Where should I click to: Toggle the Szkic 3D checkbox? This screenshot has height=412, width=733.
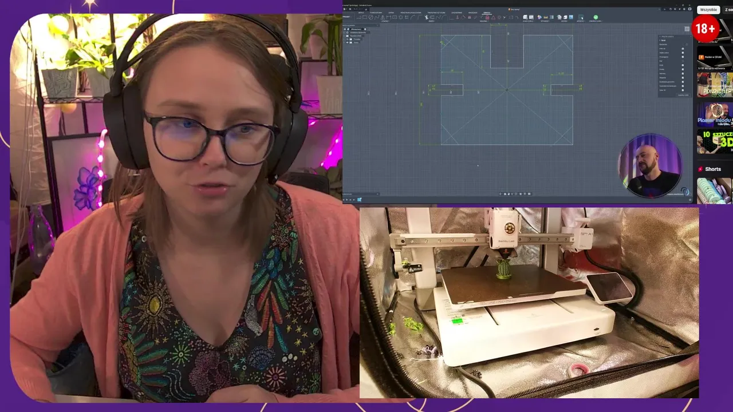click(x=683, y=90)
